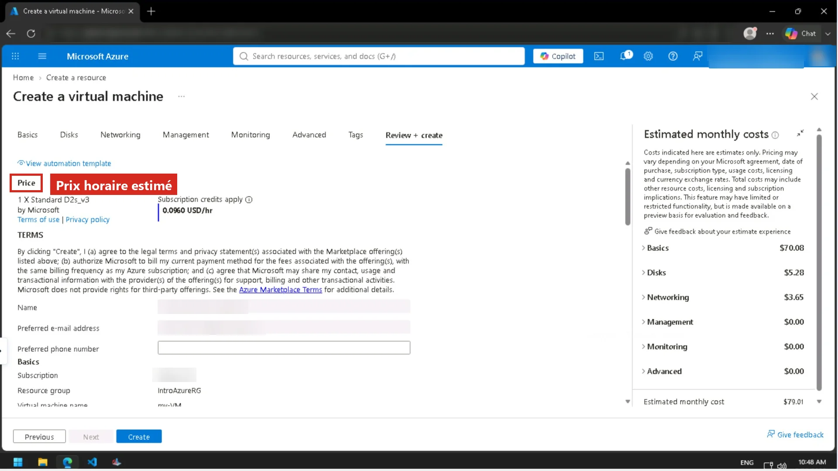Open the Terms of use link
Image resolution: width=838 pixels, height=471 pixels.
tap(38, 220)
